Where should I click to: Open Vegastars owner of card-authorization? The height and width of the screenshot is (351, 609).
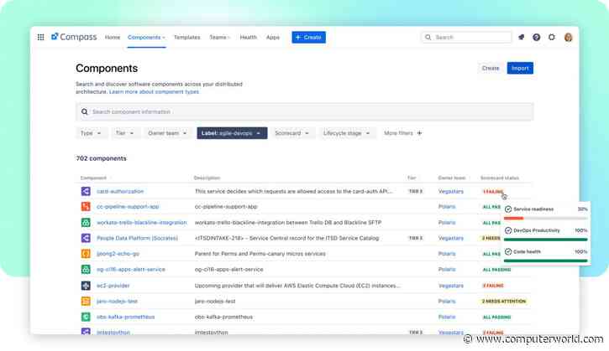[x=451, y=191]
